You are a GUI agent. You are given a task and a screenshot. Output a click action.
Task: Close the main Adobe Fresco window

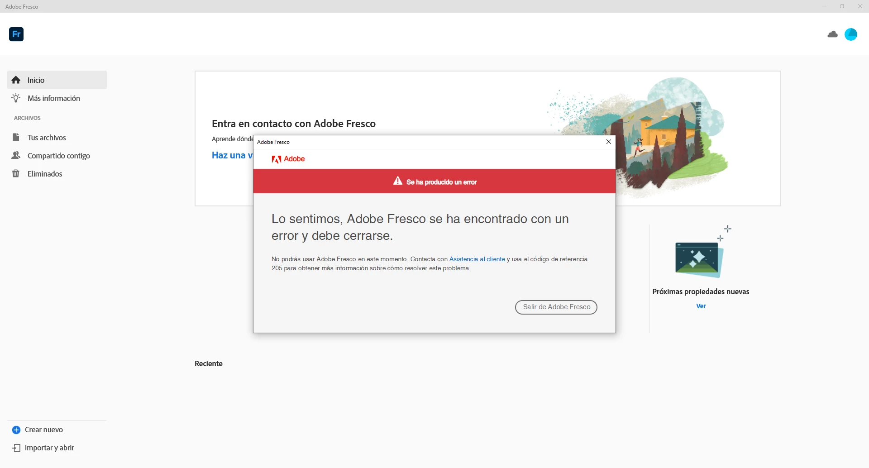coord(860,6)
